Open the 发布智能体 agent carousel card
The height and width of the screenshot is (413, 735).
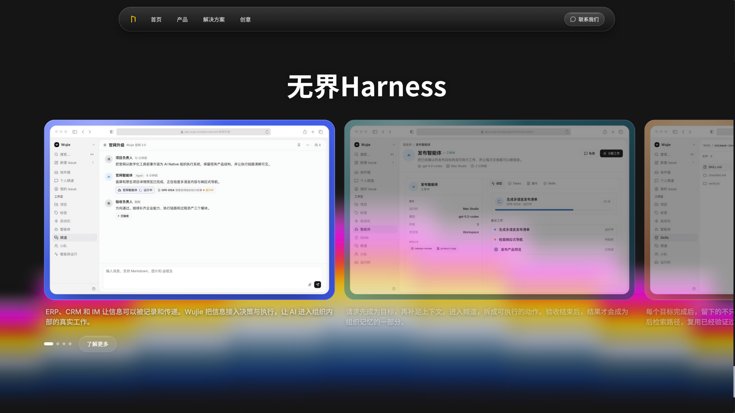tap(489, 210)
